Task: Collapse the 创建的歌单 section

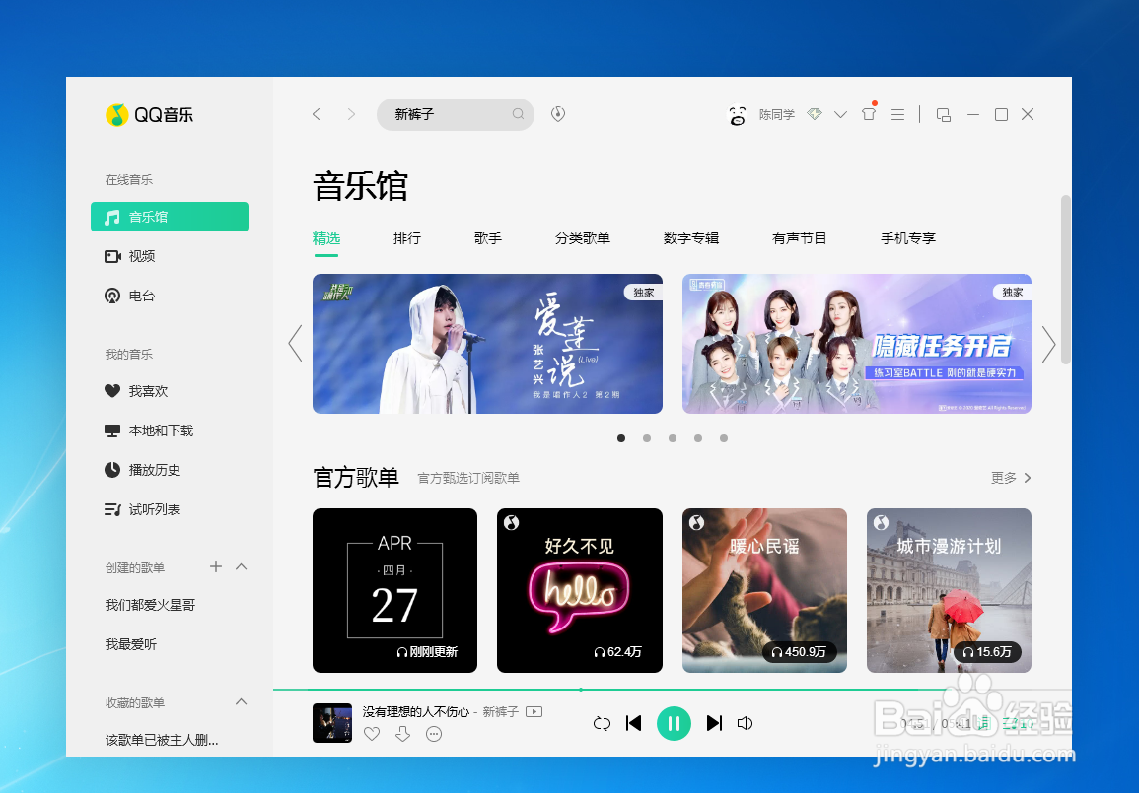Action: [241, 566]
